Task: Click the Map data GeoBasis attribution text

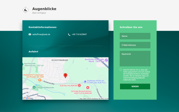Action: [x=94, y=99]
